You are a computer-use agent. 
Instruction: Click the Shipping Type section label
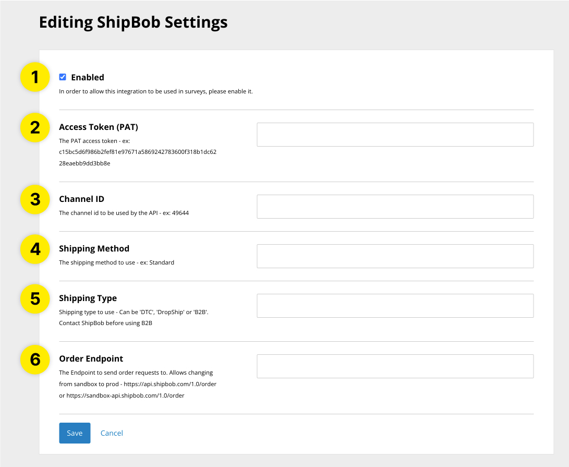88,298
